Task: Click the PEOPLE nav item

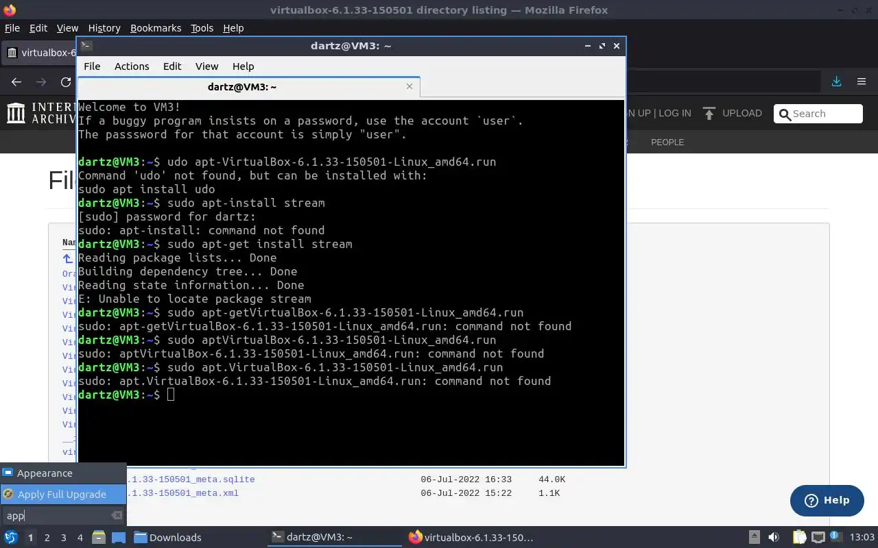Action: (667, 142)
